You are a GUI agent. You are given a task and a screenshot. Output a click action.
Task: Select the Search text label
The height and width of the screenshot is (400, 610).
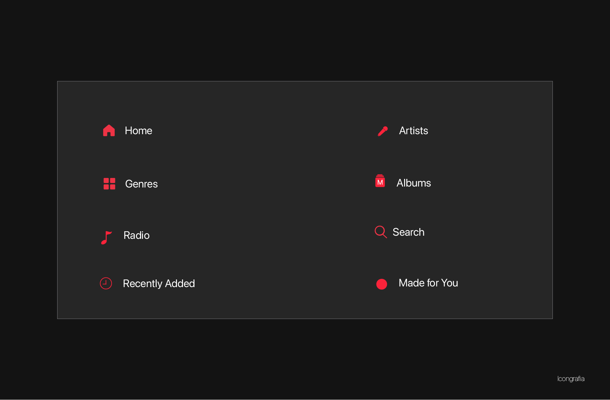click(409, 232)
